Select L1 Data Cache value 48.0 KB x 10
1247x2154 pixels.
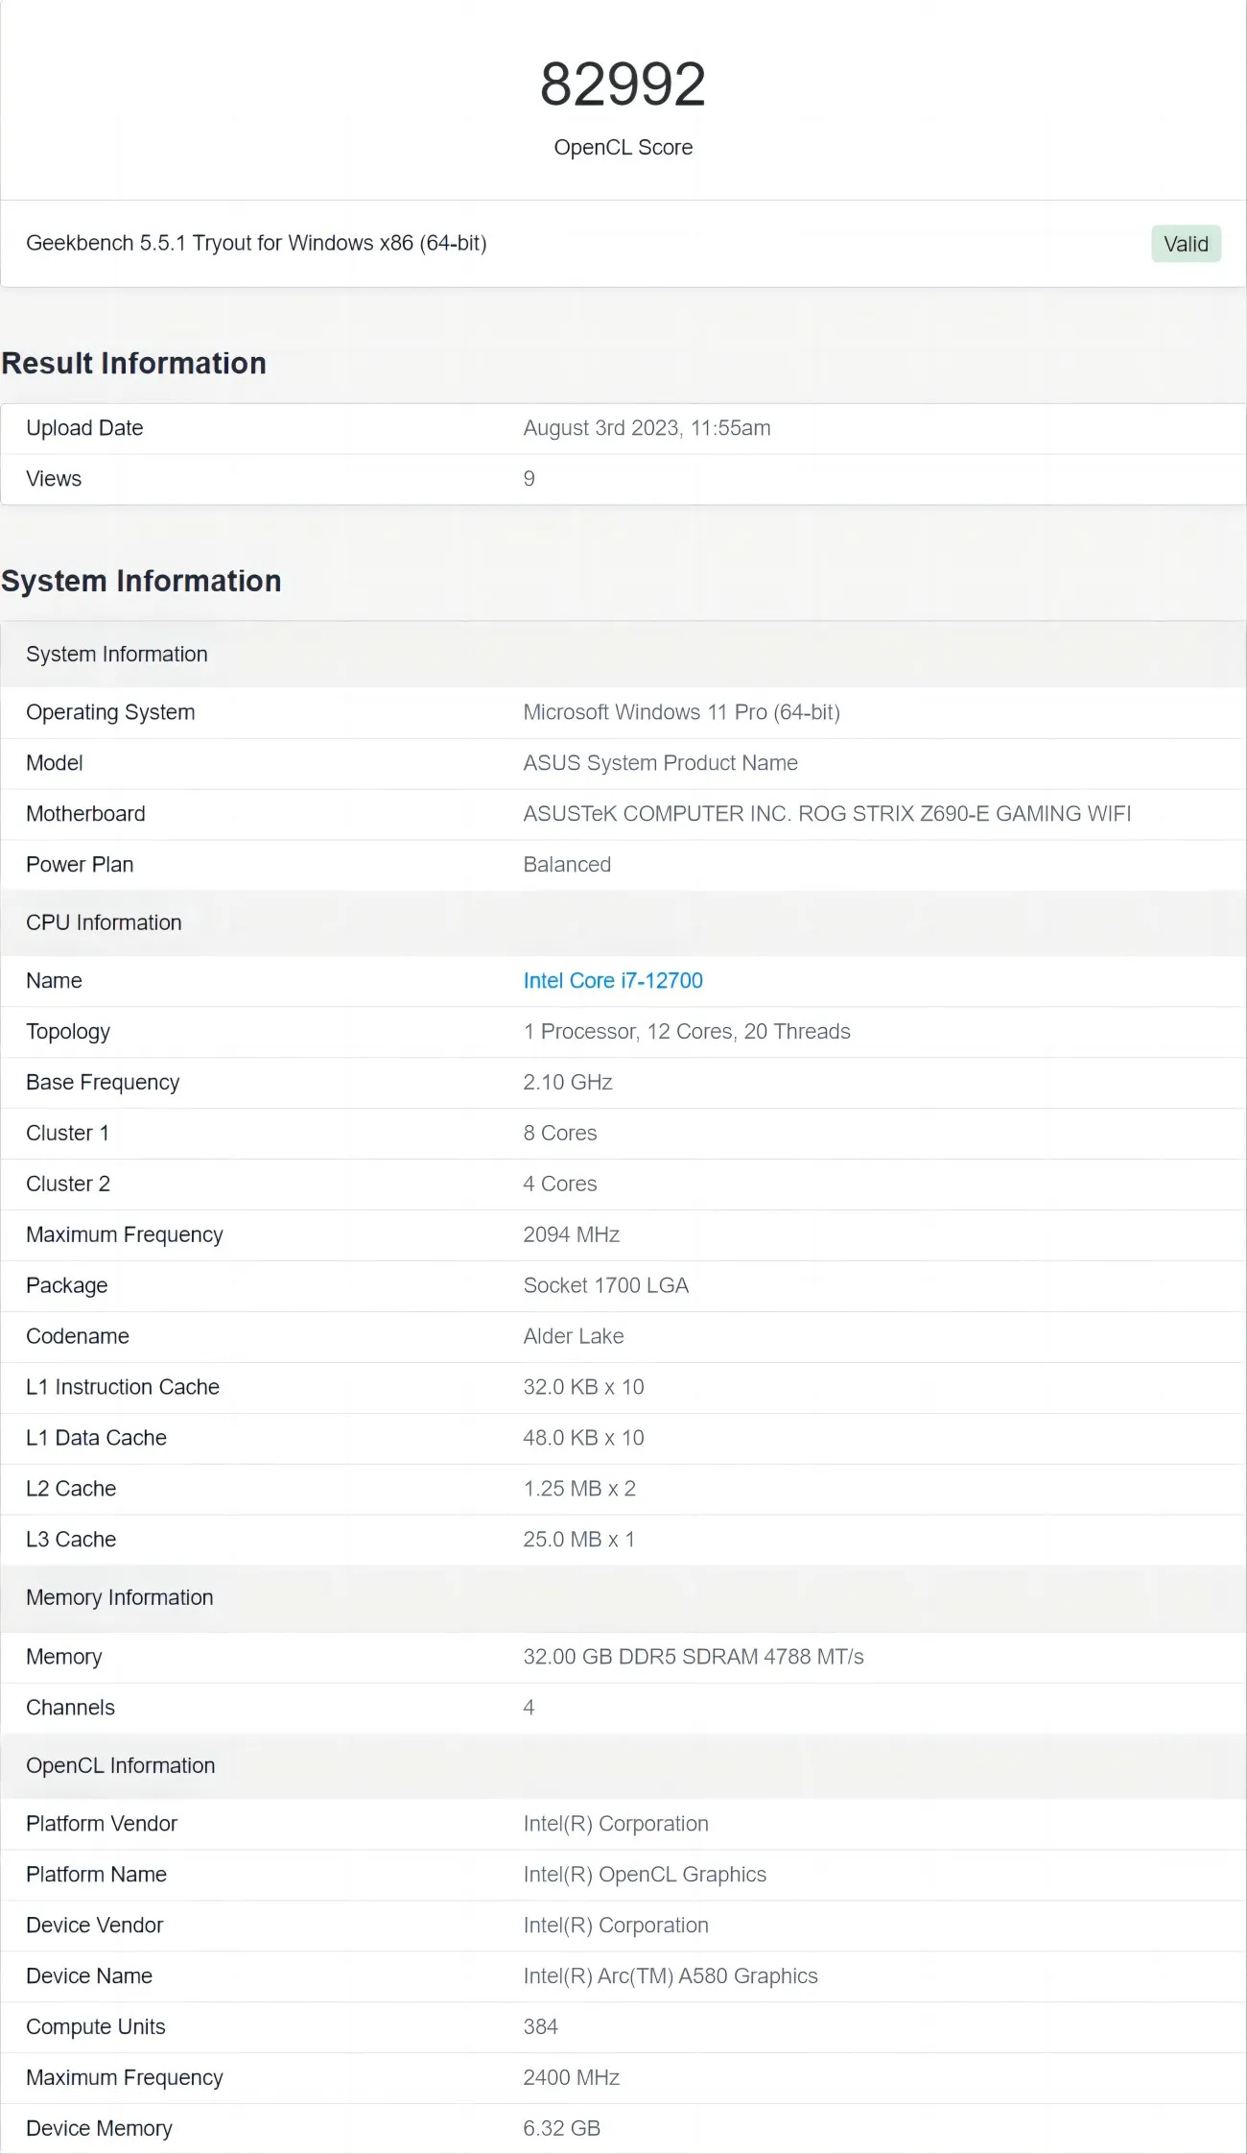(583, 1438)
